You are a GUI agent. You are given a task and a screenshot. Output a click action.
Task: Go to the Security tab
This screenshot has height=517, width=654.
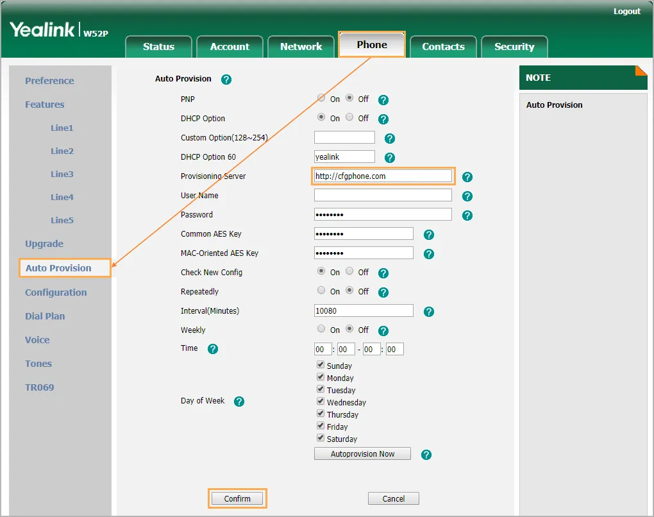514,47
